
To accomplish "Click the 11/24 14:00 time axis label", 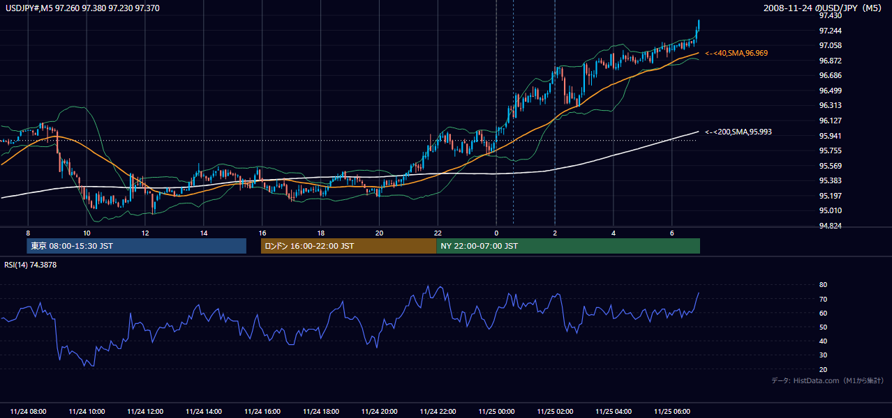I will point(204,411).
